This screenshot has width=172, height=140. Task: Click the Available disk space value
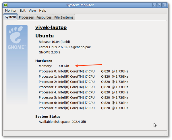point(79,122)
